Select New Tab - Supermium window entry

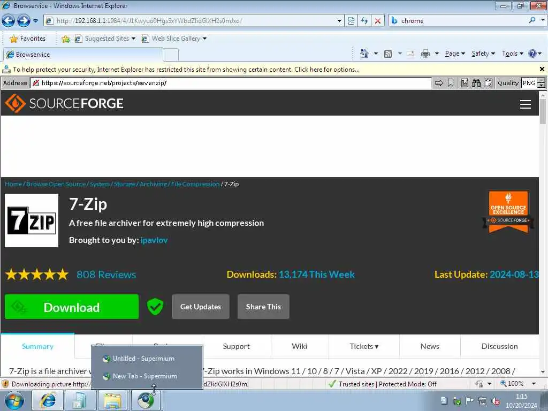click(x=147, y=376)
